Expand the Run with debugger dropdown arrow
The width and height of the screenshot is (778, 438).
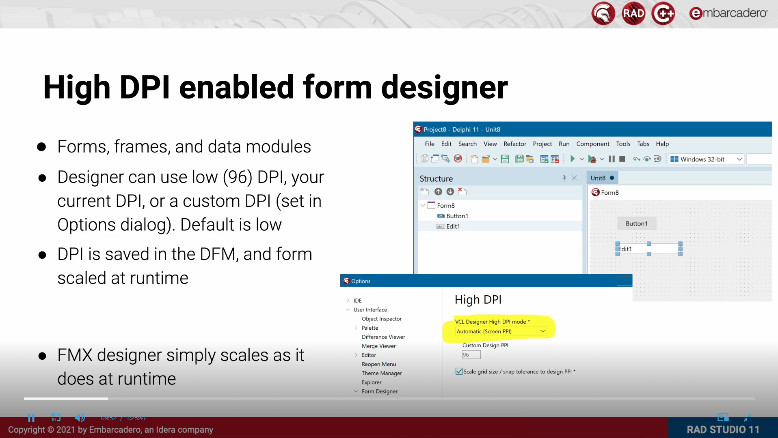(602, 159)
